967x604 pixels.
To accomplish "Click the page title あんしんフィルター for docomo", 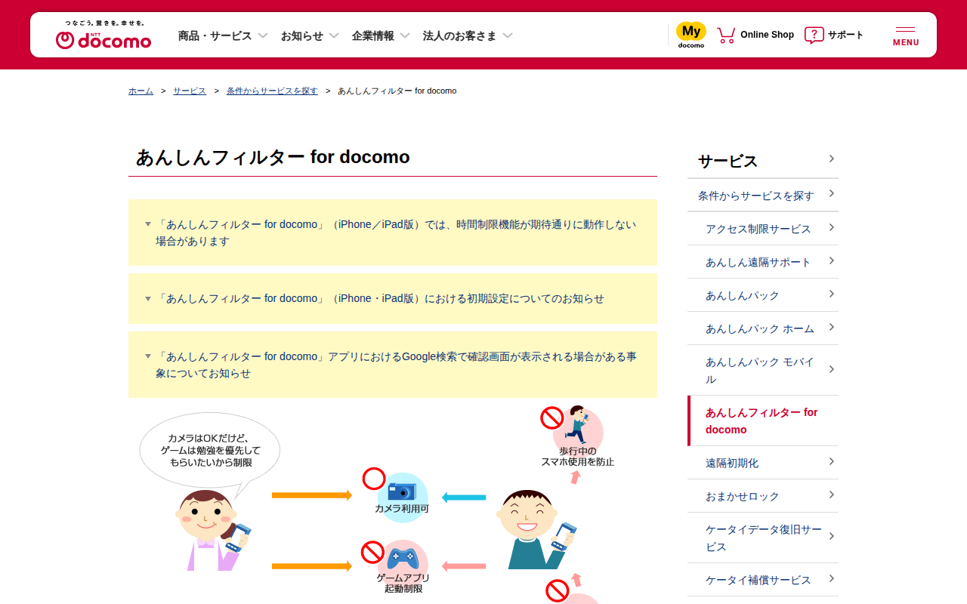I will click(x=273, y=157).
